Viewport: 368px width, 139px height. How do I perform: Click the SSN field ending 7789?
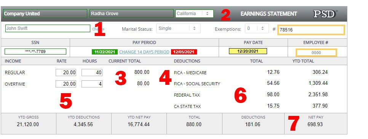point(35,52)
